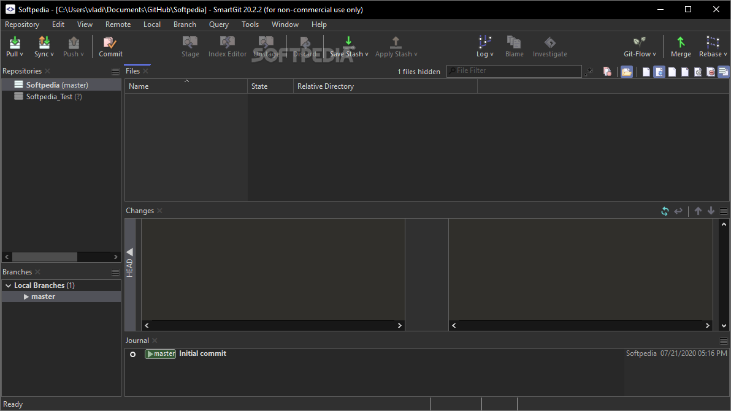The width and height of the screenshot is (731, 411).
Task: Open the Edit menu
Action: coord(58,25)
